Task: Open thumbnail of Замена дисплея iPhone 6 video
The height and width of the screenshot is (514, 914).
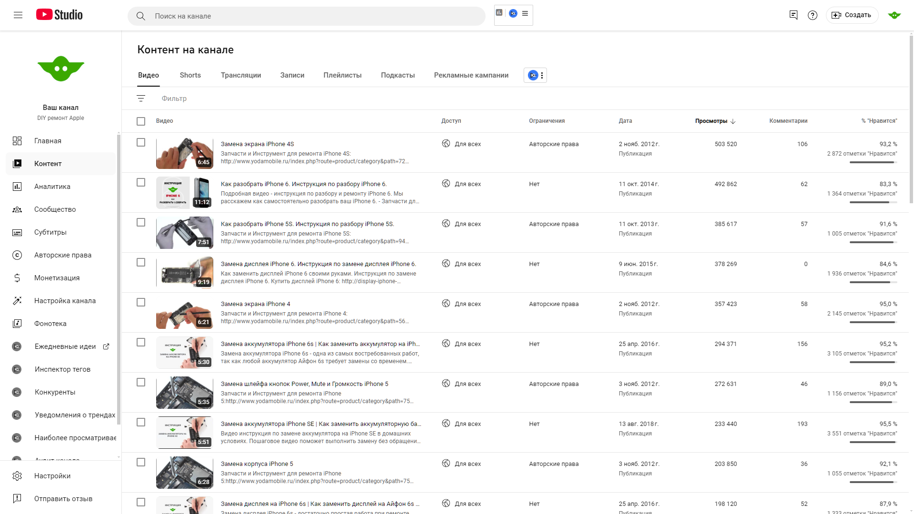Action: click(x=185, y=273)
